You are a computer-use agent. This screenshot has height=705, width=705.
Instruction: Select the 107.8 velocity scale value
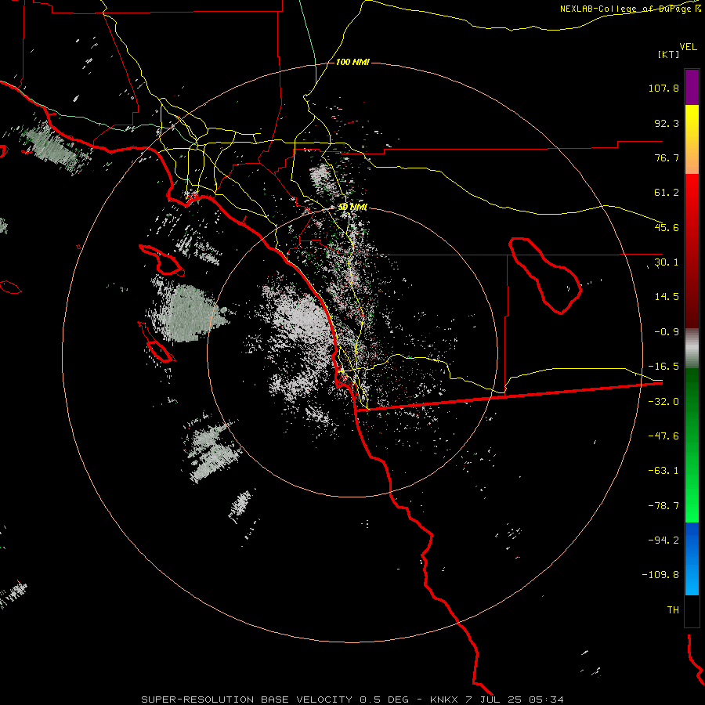coord(663,88)
